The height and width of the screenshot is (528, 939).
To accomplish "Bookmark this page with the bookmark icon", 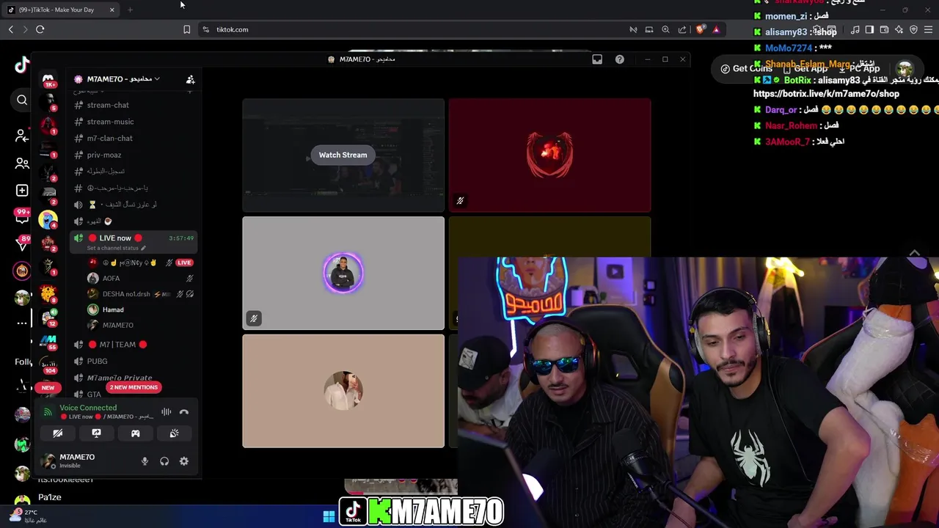I will pyautogui.click(x=186, y=29).
